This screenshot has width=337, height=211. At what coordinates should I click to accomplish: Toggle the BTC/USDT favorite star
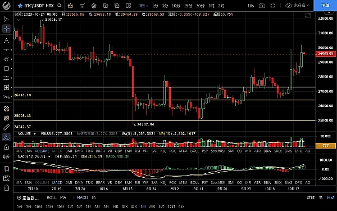(20, 6)
